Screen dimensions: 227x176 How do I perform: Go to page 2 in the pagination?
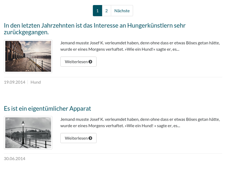(x=106, y=11)
